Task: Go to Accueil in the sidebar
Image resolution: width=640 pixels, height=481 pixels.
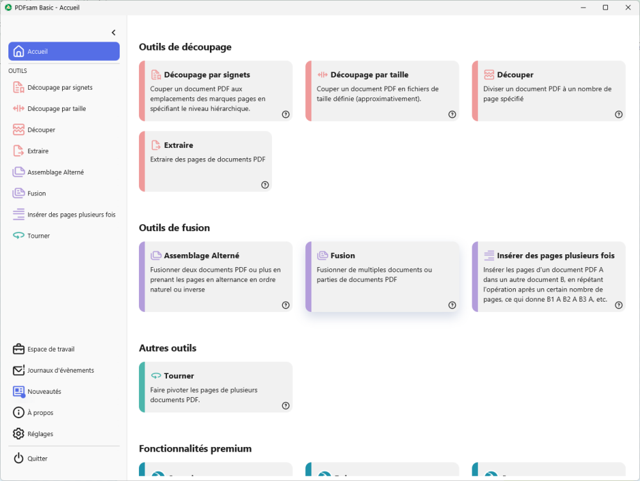Action: click(64, 51)
